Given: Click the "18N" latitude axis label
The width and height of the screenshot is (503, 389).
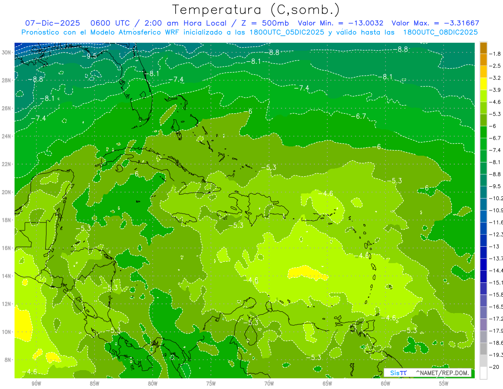Looking at the screenshot, I should pyautogui.click(x=6, y=220).
